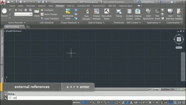
Task: Click the Open file quick-access icon
Action: 12,2
